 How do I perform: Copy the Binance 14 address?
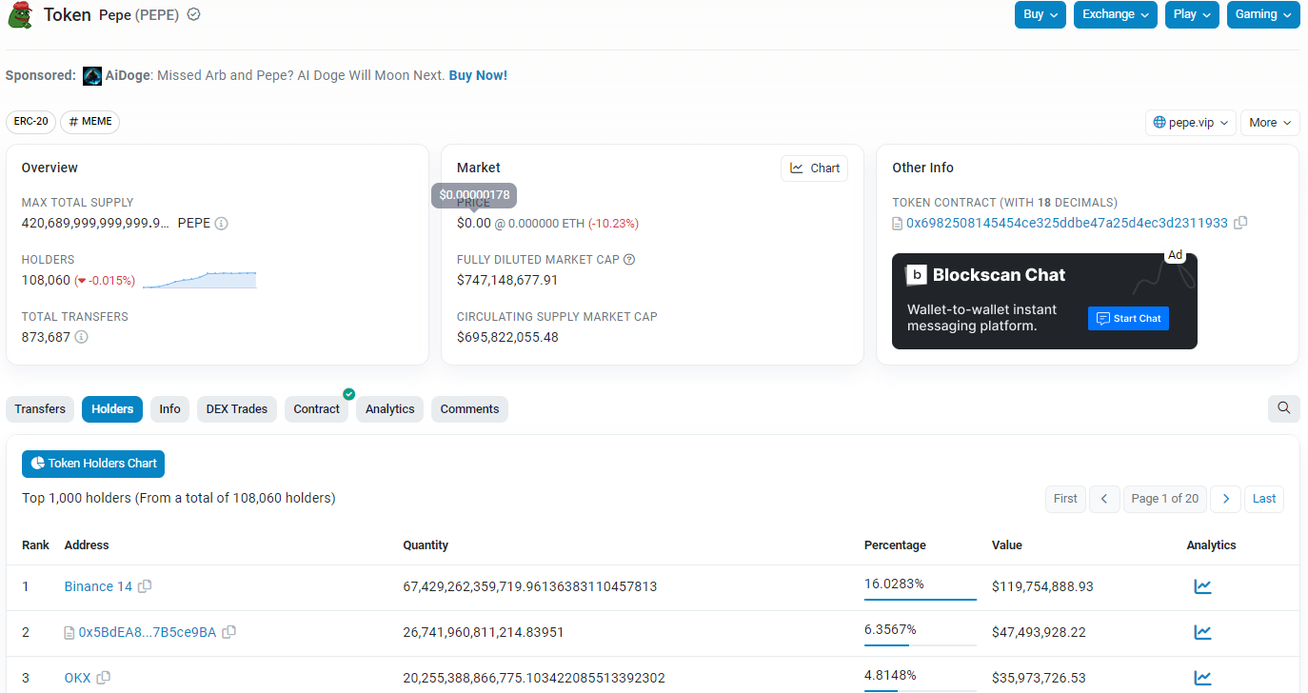point(145,586)
